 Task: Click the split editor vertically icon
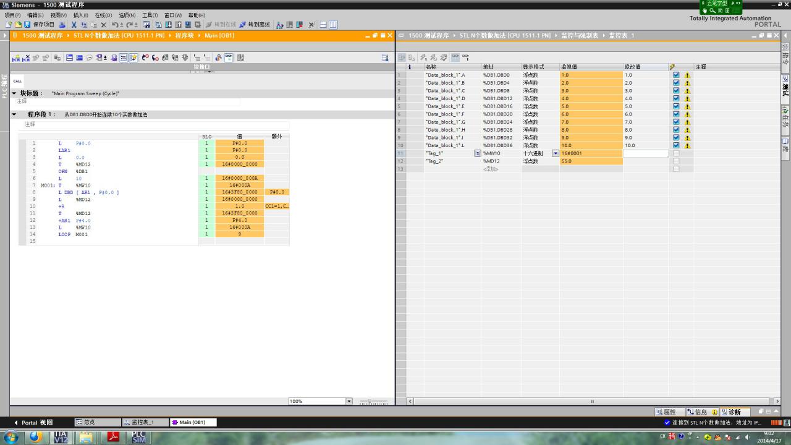click(x=333, y=25)
